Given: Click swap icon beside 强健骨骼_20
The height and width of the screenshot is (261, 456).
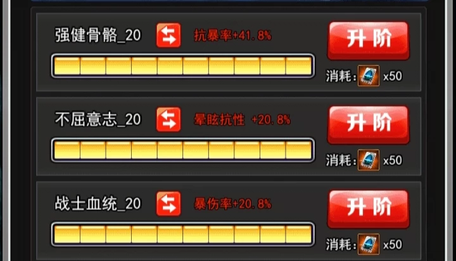Looking at the screenshot, I should [x=168, y=35].
